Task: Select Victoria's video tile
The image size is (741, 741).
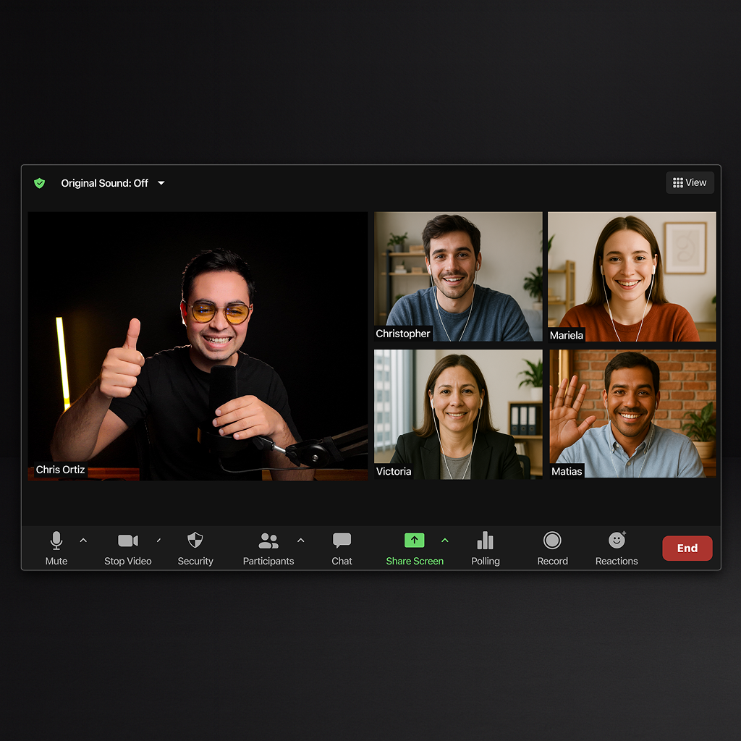Action: (458, 415)
